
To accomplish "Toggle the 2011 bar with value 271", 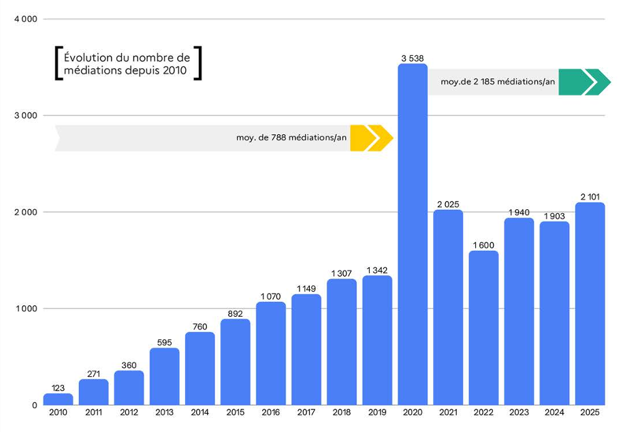I will point(94,392).
